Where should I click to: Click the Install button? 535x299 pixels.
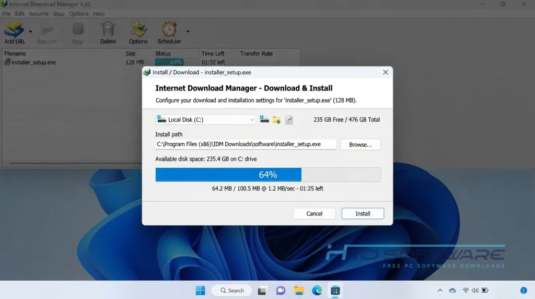coord(363,214)
